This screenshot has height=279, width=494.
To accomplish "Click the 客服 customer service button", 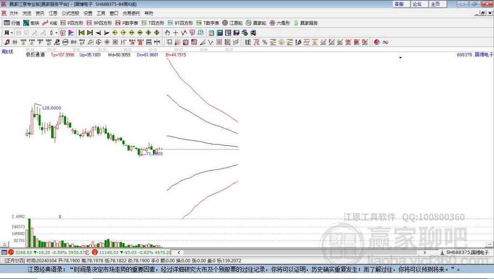I will click(x=401, y=4).
